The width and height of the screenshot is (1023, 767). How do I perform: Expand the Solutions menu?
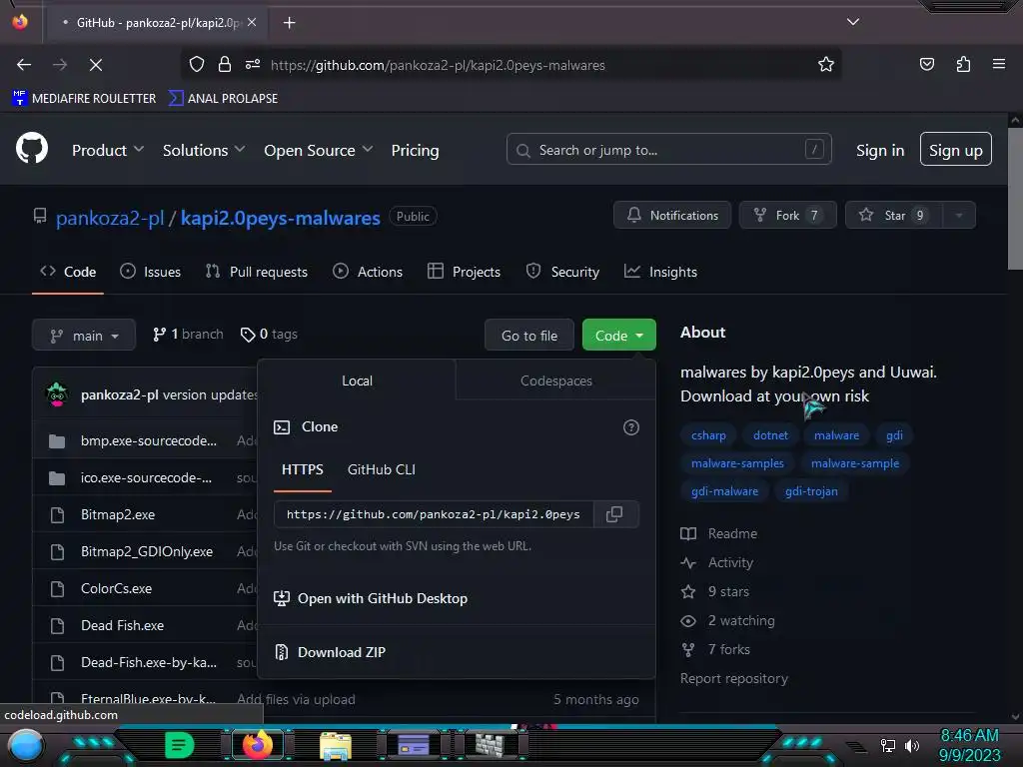pyautogui.click(x=204, y=150)
